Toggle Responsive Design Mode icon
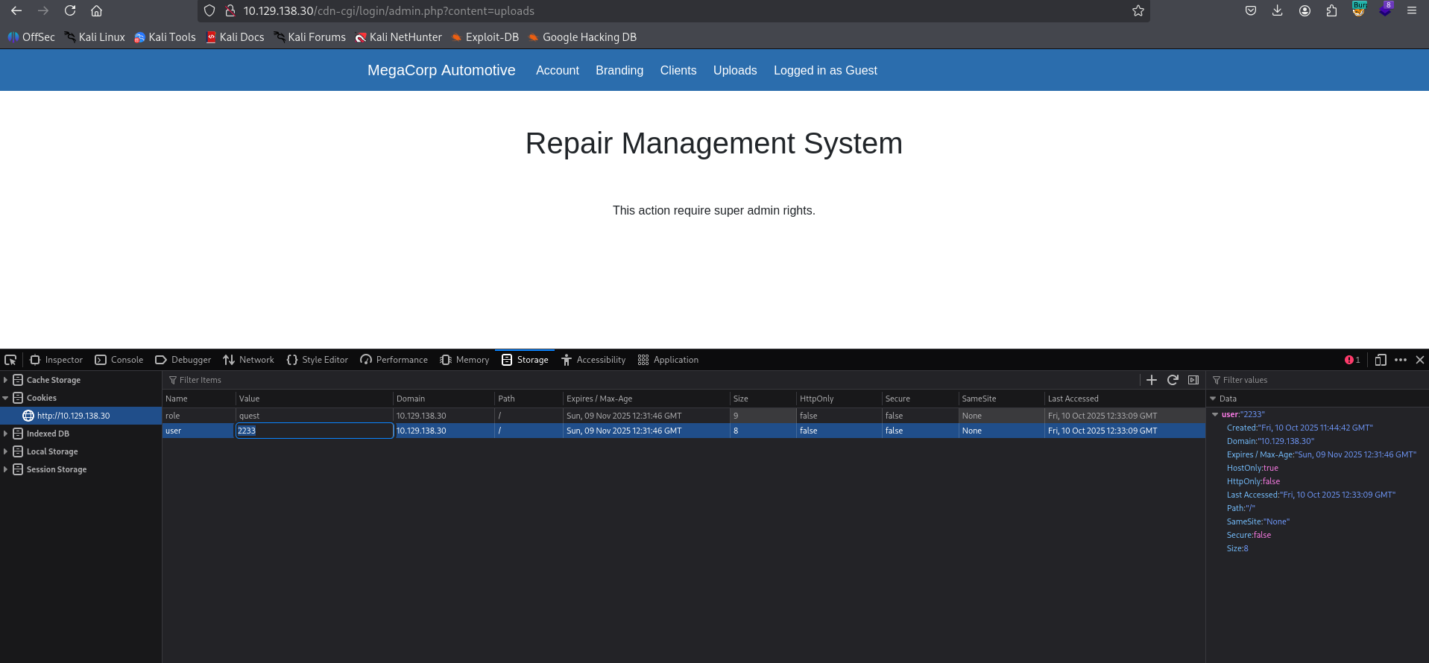This screenshot has height=663, width=1429. (x=1381, y=360)
